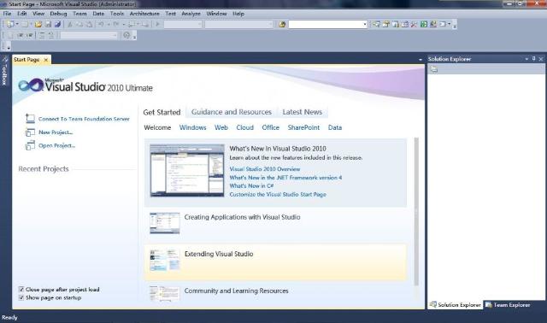
Task: Click the Open Project... link
Action: click(56, 145)
